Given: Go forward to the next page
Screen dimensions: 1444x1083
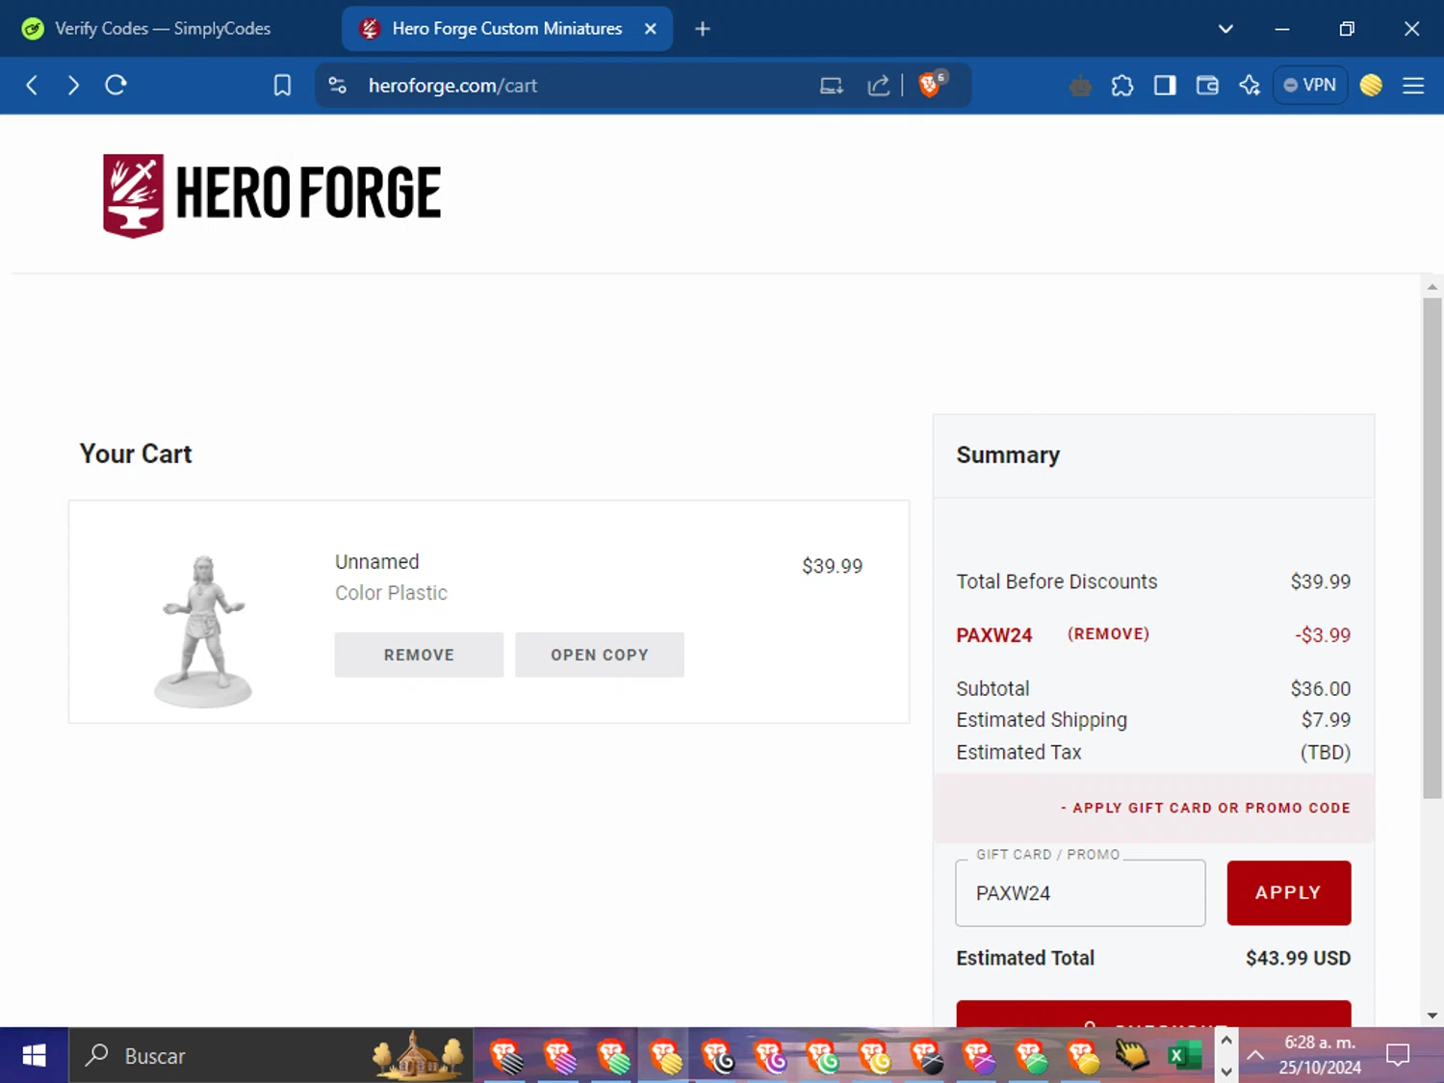Looking at the screenshot, I should (x=73, y=86).
